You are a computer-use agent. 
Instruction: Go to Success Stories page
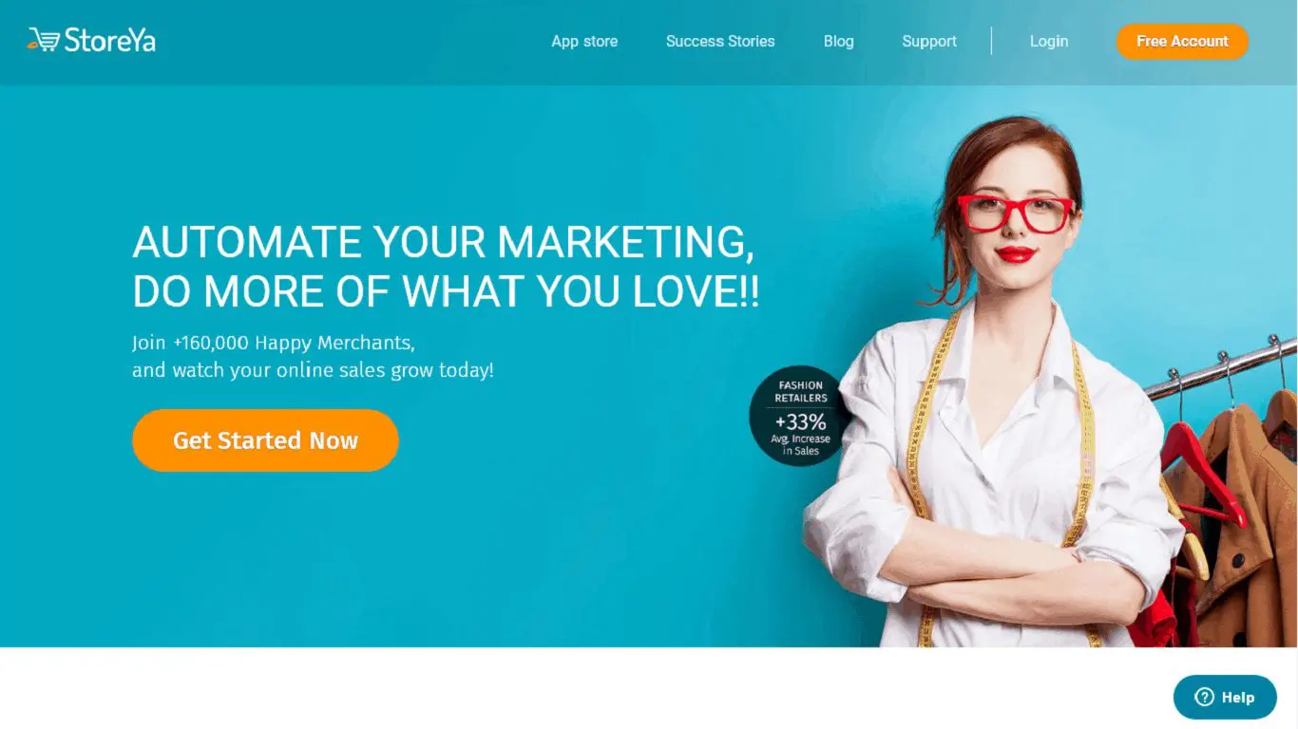(720, 42)
